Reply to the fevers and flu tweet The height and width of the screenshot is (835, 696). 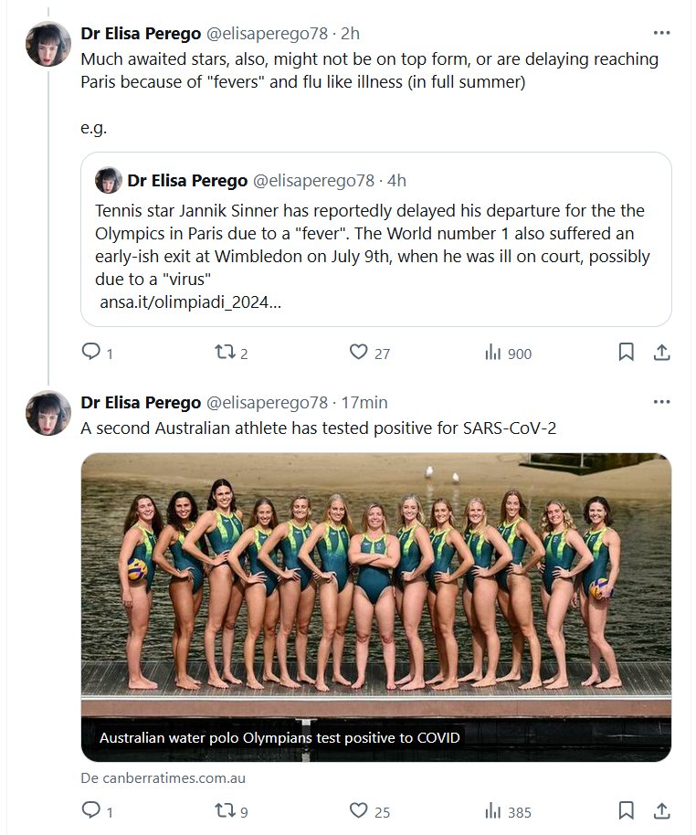click(91, 353)
